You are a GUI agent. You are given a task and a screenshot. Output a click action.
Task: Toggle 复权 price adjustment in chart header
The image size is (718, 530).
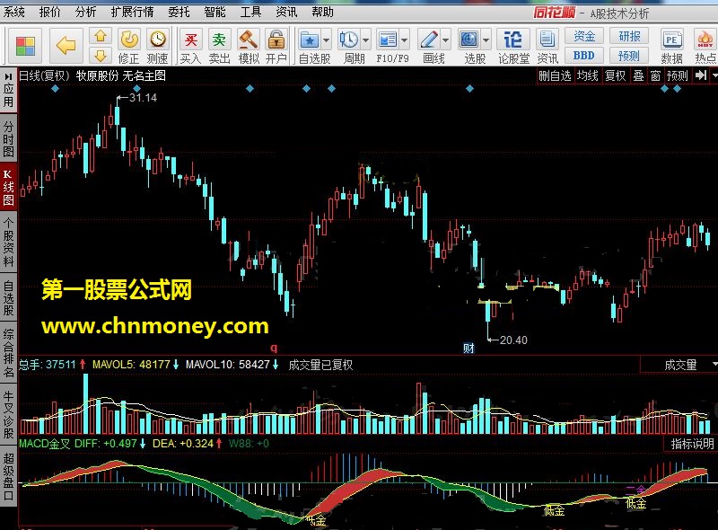click(615, 75)
